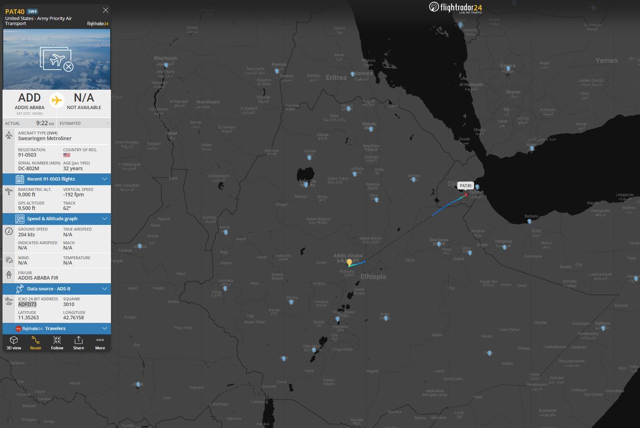Expand Data source - ADS-B section

(x=57, y=288)
